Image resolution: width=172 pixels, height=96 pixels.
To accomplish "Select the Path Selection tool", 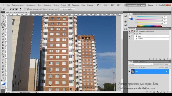I will pyautogui.click(x=3, y=63).
